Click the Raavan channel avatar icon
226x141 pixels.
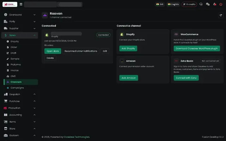tap(45, 15)
